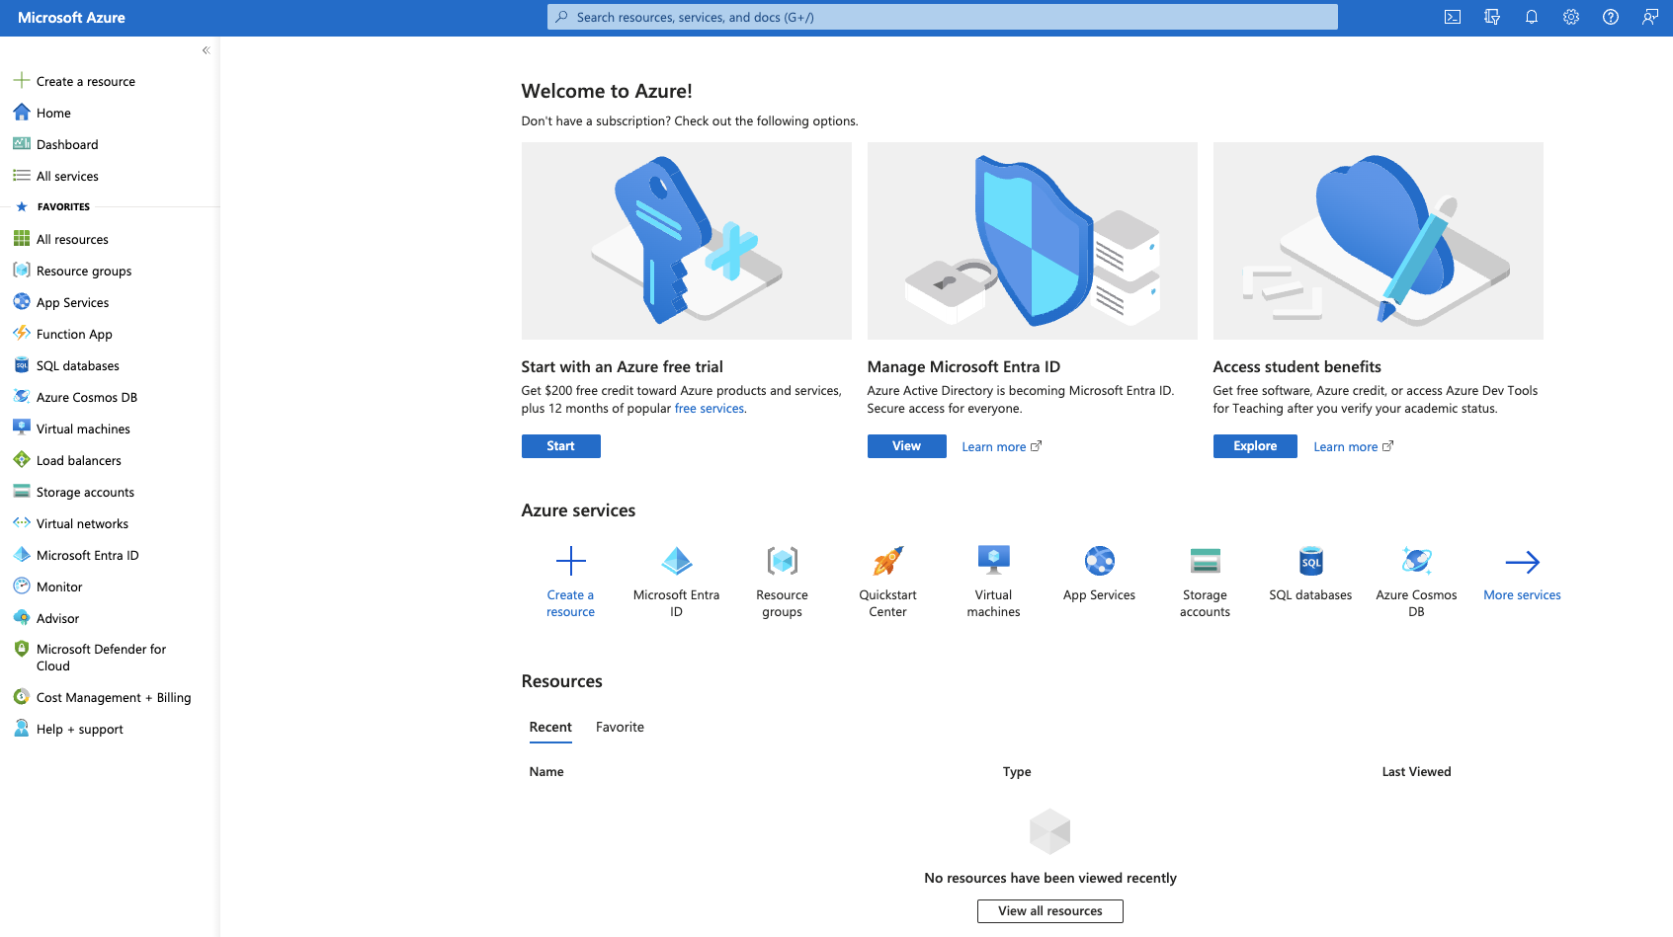Click Explore for student benefits
The height and width of the screenshot is (937, 1673).
coord(1255,446)
